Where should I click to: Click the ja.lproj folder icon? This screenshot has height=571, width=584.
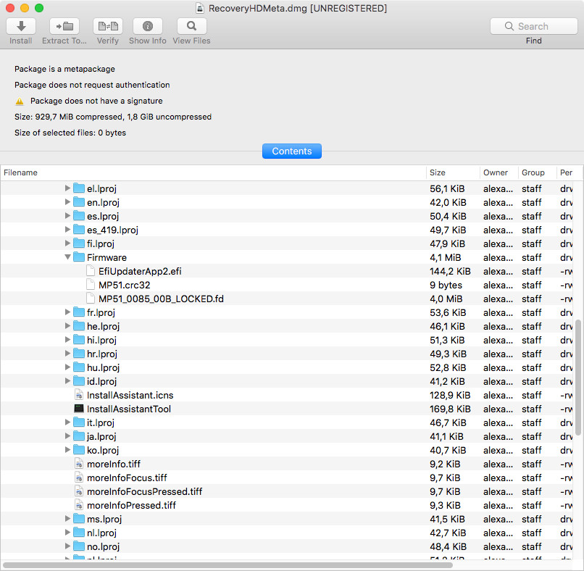click(x=79, y=436)
